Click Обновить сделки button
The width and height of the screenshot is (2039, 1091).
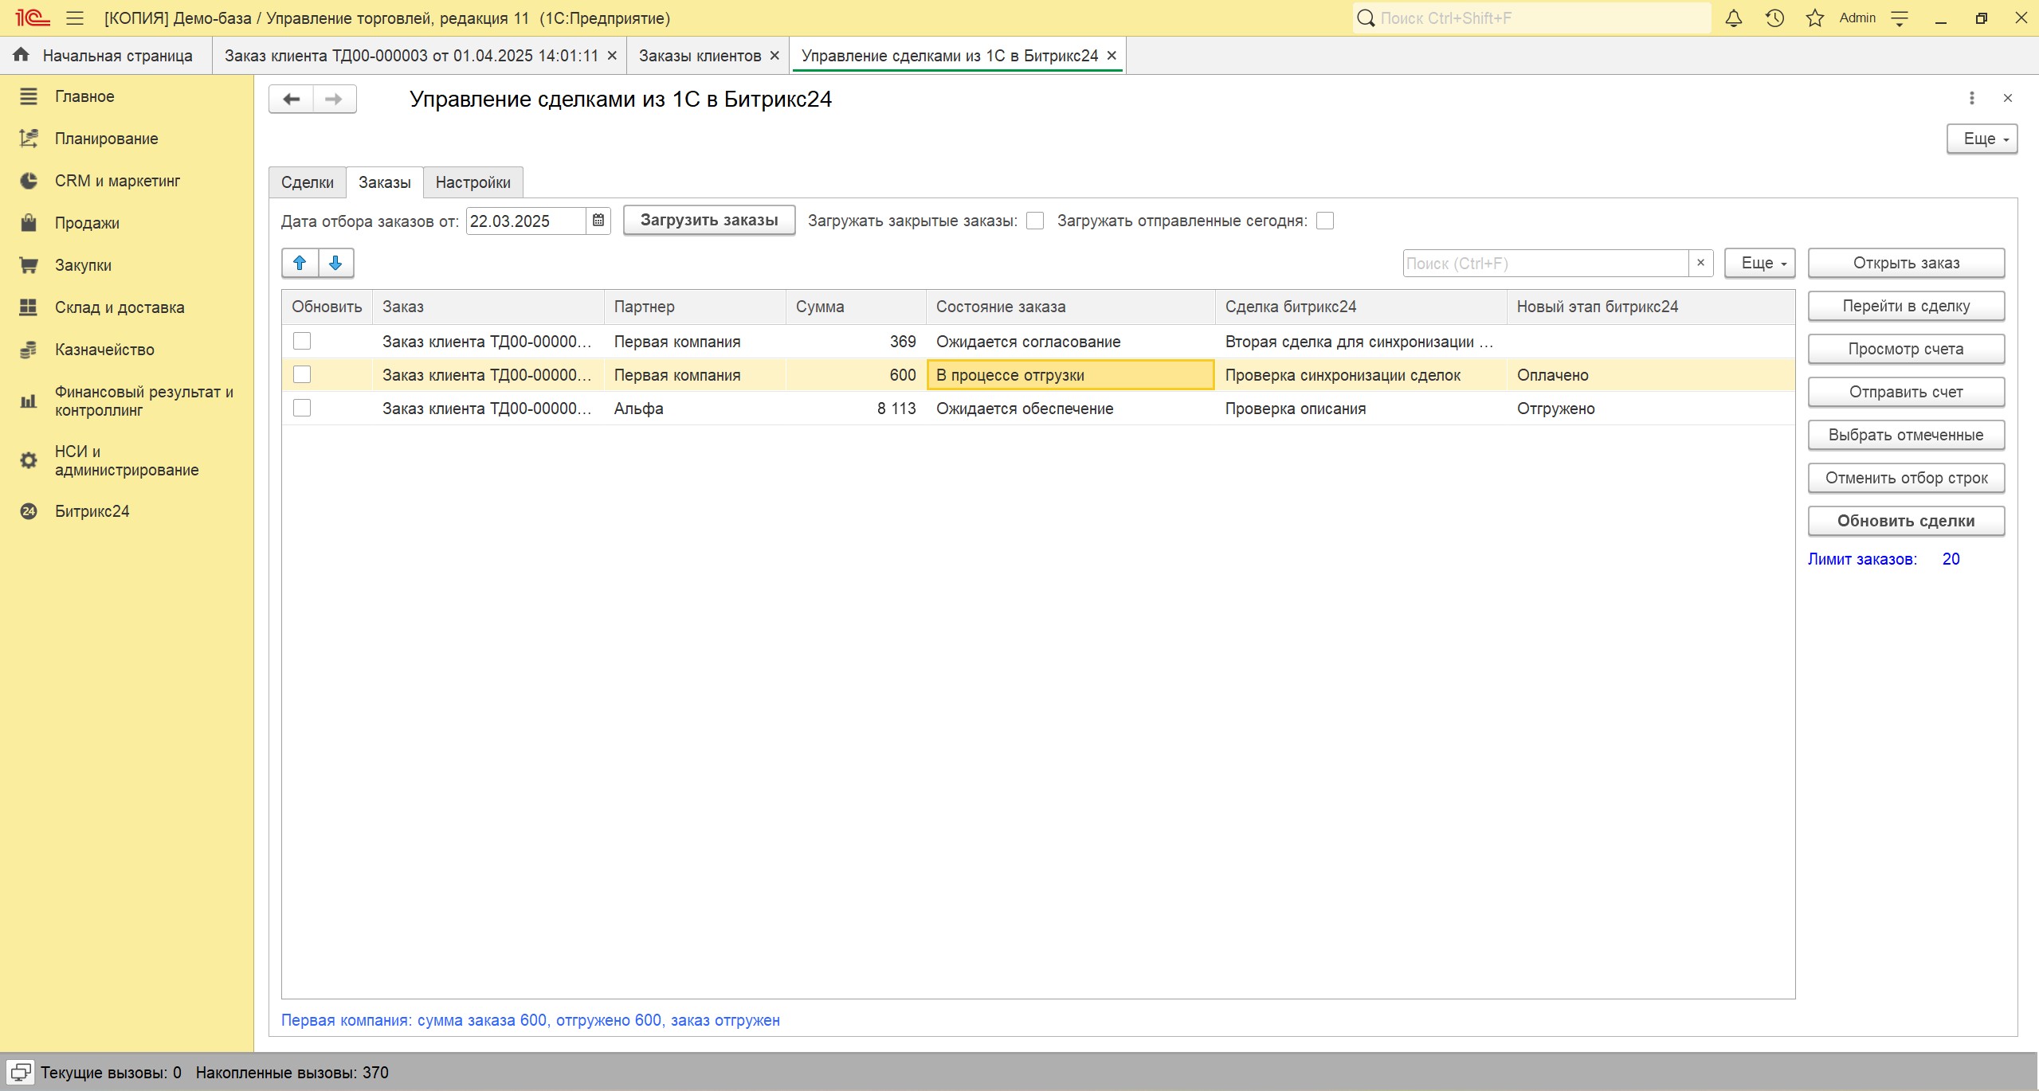click(x=1905, y=521)
